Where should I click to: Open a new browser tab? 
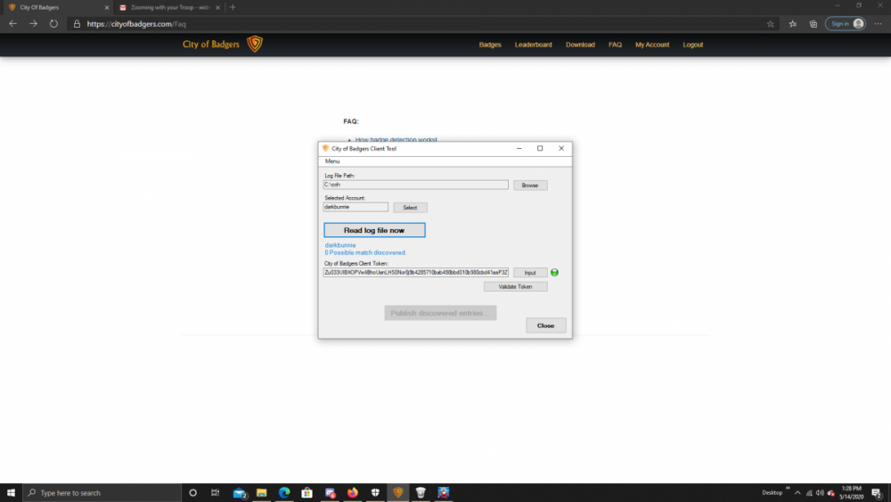point(233,7)
